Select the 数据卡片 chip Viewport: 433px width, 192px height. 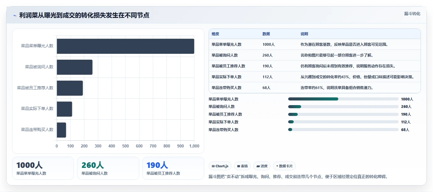(284, 166)
